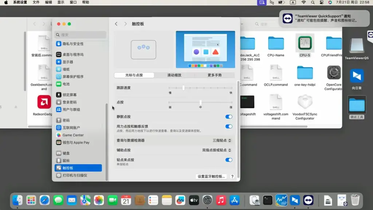Image resolution: width=373 pixels, height=210 pixels.
Task: Open Trash in the Dock
Action: [355, 200]
